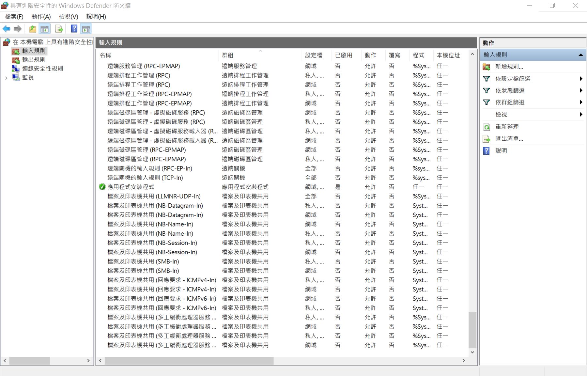Open 依狀態篩選 submenu arrow
This screenshot has width=587, height=376.
tap(581, 90)
